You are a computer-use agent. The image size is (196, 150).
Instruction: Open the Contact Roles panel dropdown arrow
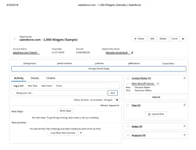(184, 78)
